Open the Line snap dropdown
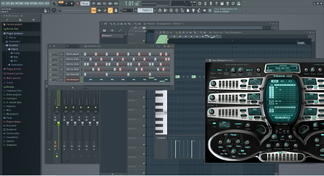Screen dimensions: 324x176 pos(127,10)
